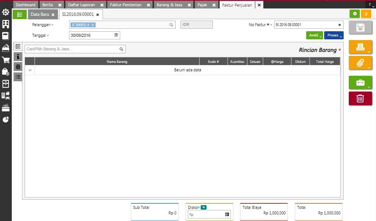The height and width of the screenshot is (221, 376).
Task: Expand the Ambil dropdown
Action: click(x=314, y=35)
